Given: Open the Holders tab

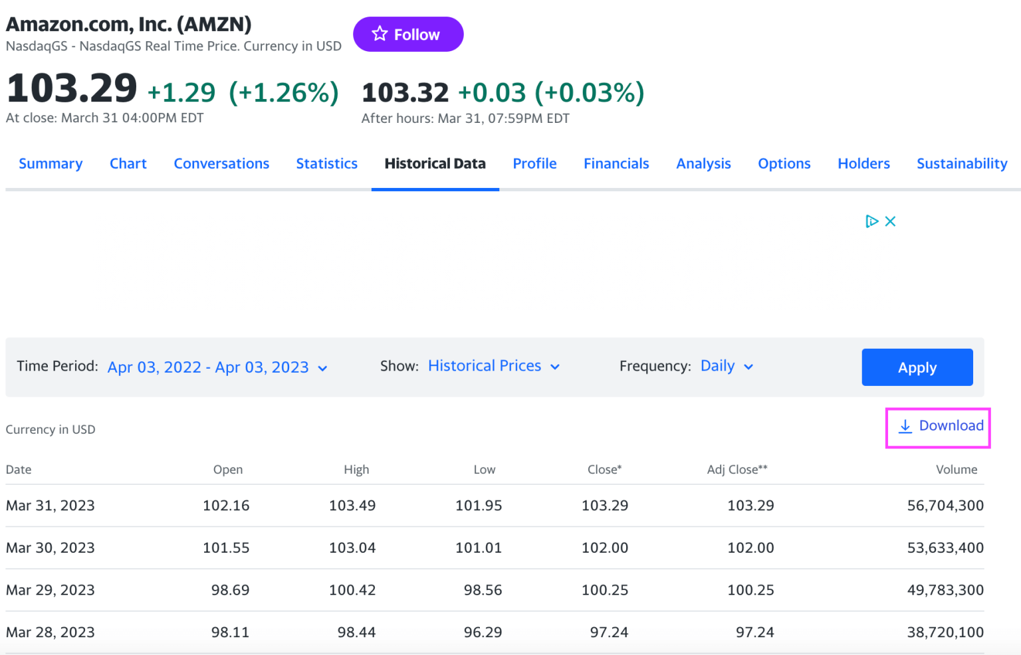Looking at the screenshot, I should (x=863, y=163).
